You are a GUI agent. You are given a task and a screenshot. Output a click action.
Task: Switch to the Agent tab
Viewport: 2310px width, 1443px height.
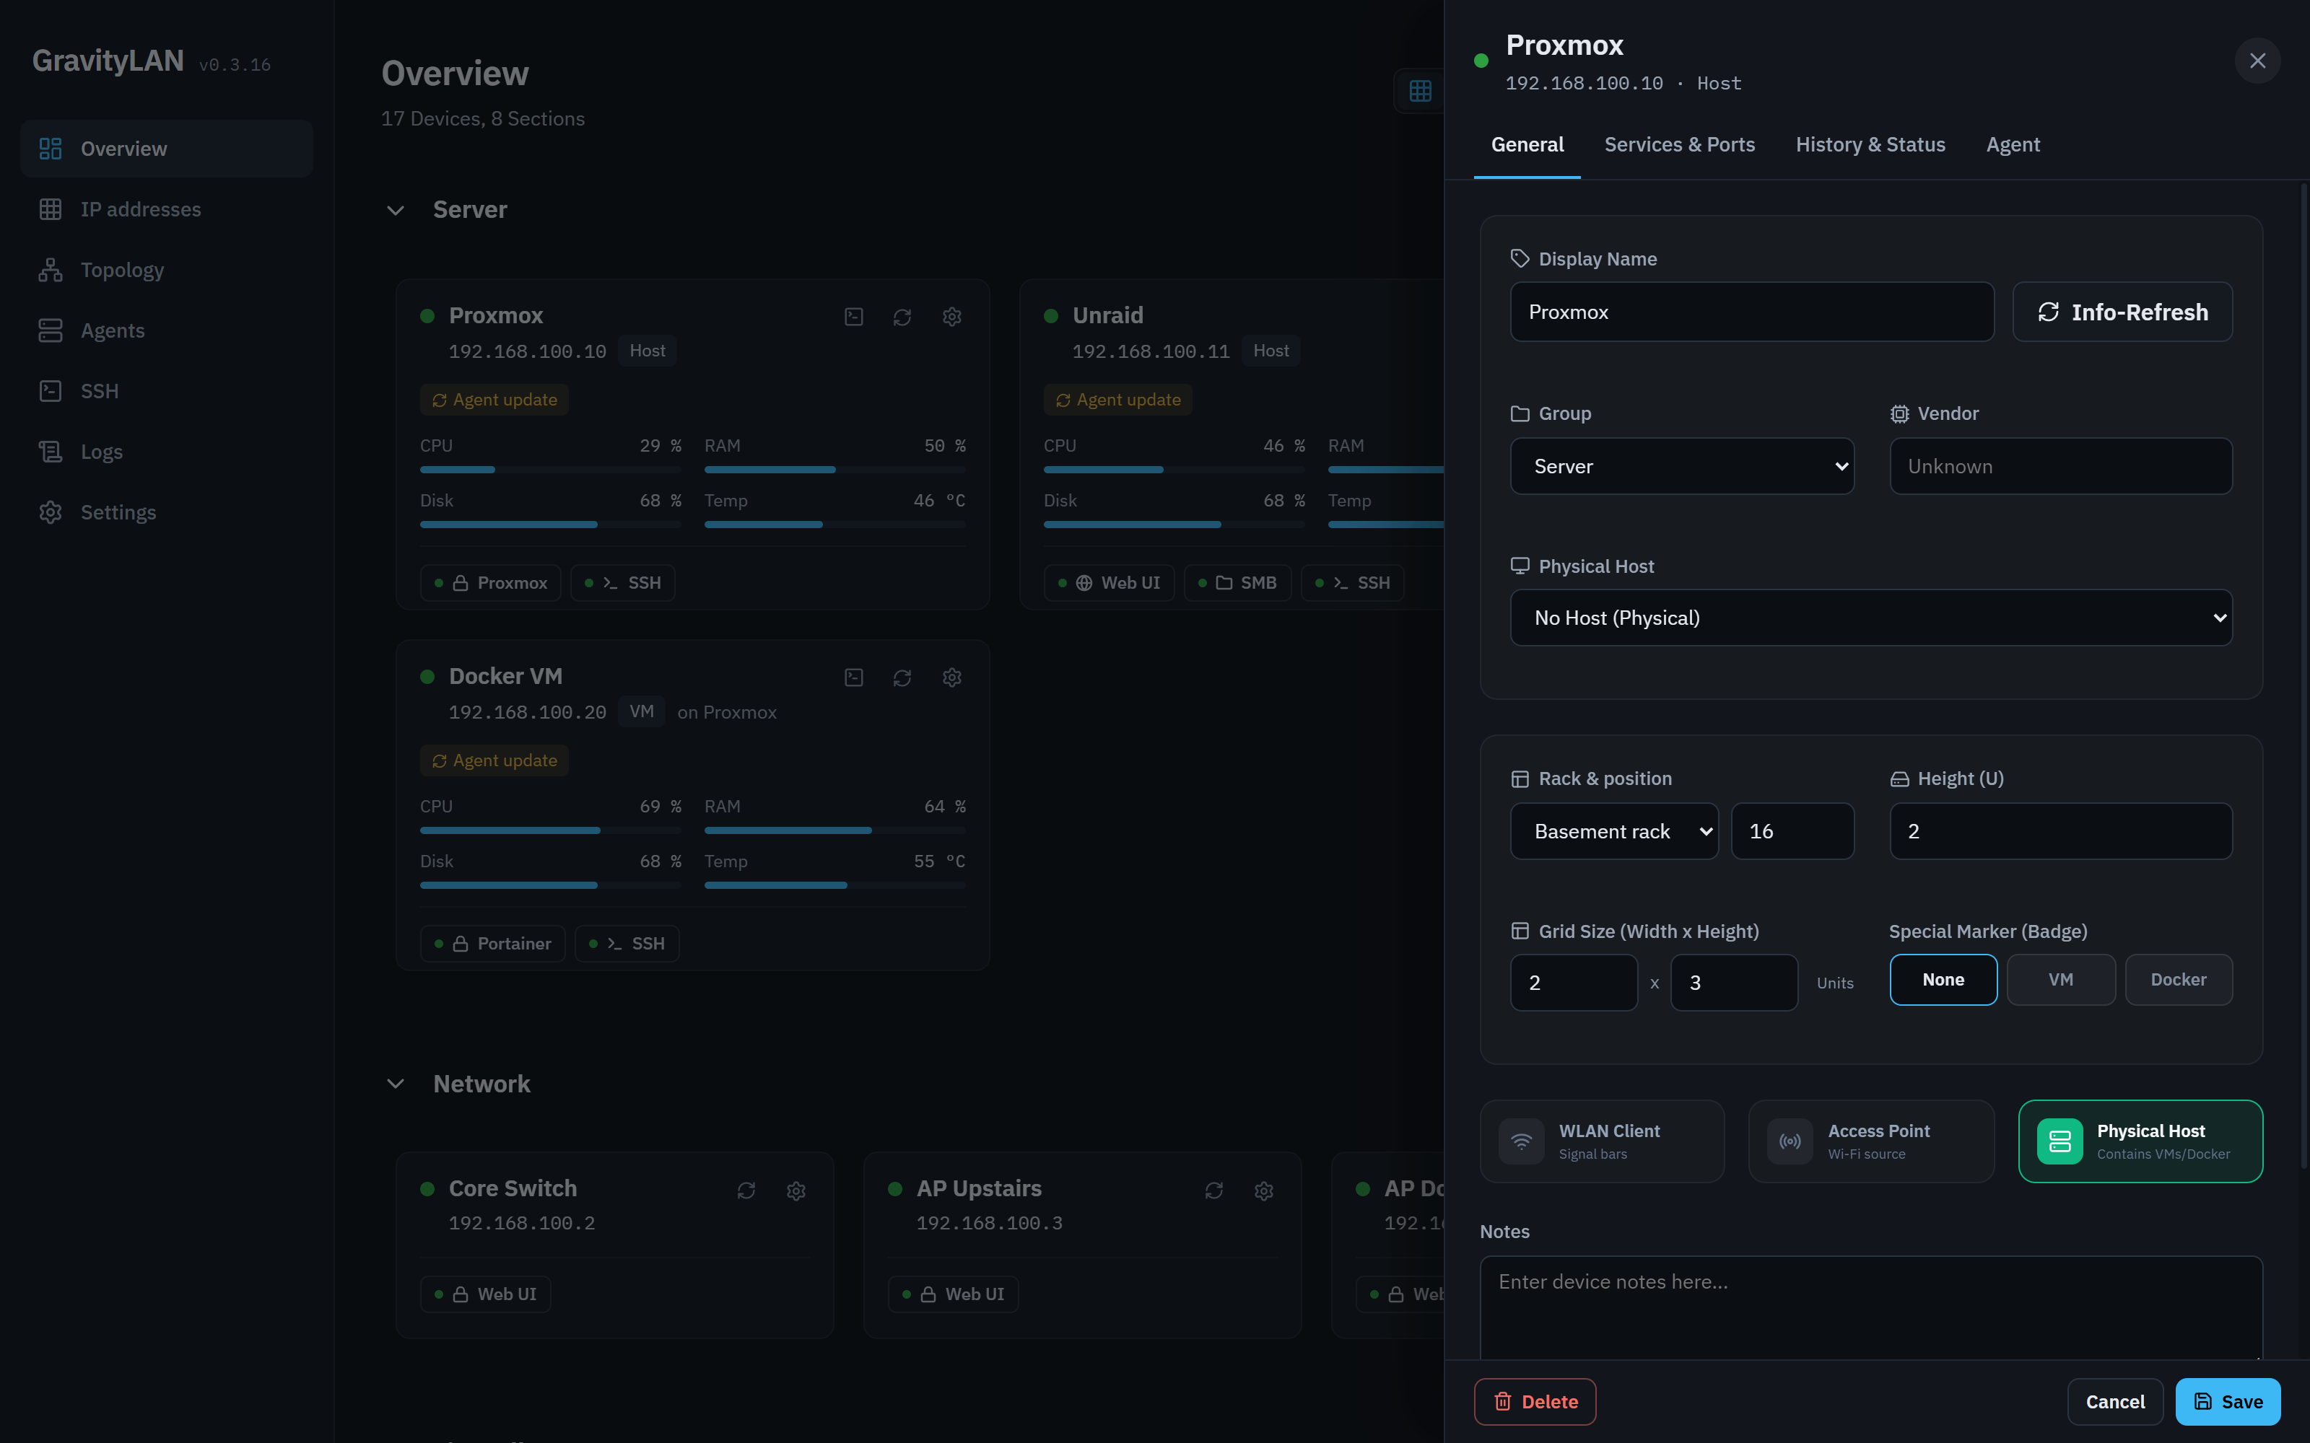[x=2012, y=145]
